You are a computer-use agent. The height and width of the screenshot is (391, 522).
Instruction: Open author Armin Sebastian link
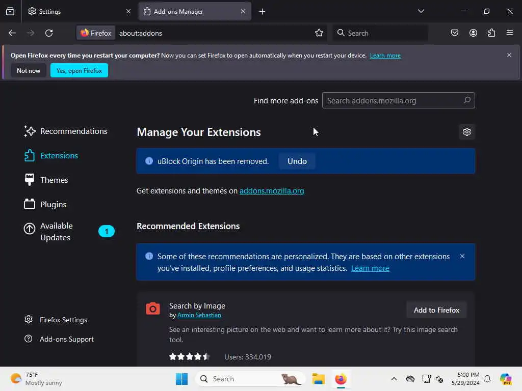pyautogui.click(x=199, y=315)
